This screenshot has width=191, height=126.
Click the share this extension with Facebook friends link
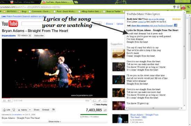coord(152,26)
